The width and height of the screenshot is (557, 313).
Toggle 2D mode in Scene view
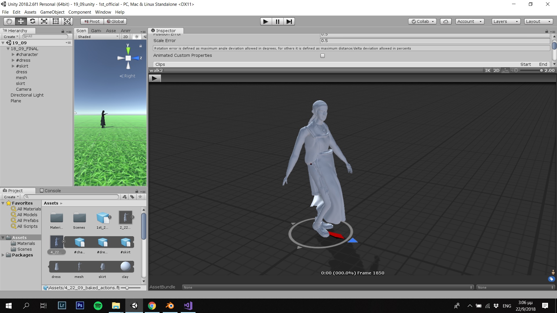(125, 37)
